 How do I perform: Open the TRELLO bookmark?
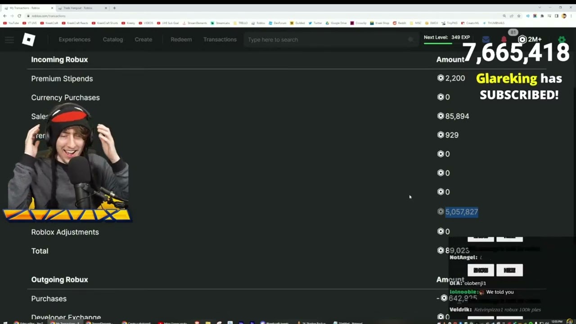tap(240, 23)
